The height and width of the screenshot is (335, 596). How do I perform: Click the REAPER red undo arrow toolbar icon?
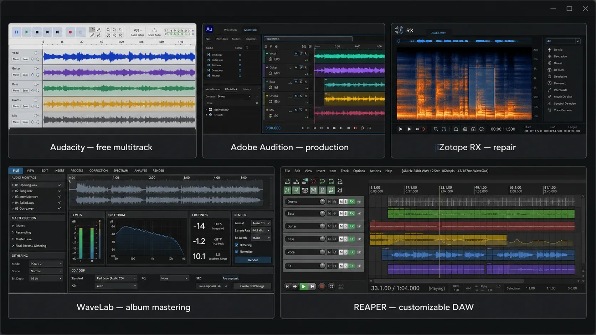314,182
